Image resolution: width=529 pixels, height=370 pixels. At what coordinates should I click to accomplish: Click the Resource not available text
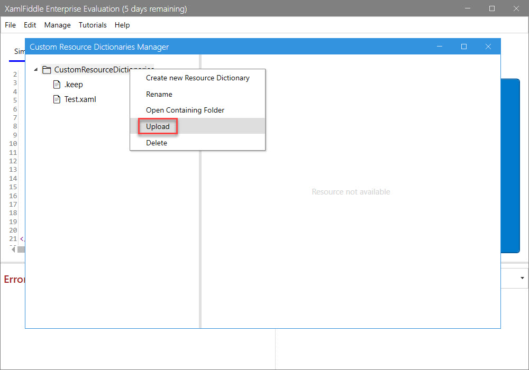(x=351, y=192)
